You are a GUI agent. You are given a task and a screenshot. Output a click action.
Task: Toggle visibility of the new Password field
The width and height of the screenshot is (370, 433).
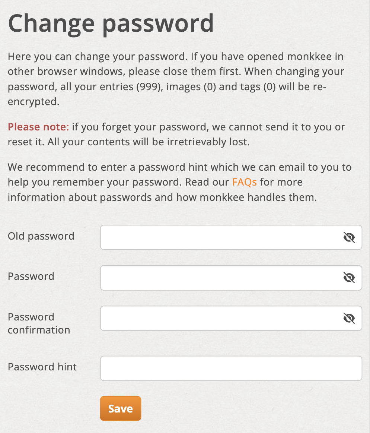[x=349, y=278]
